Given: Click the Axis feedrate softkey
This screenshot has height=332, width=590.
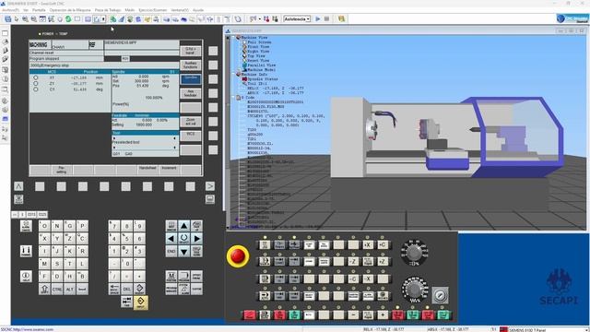Looking at the screenshot, I should click(x=191, y=93).
